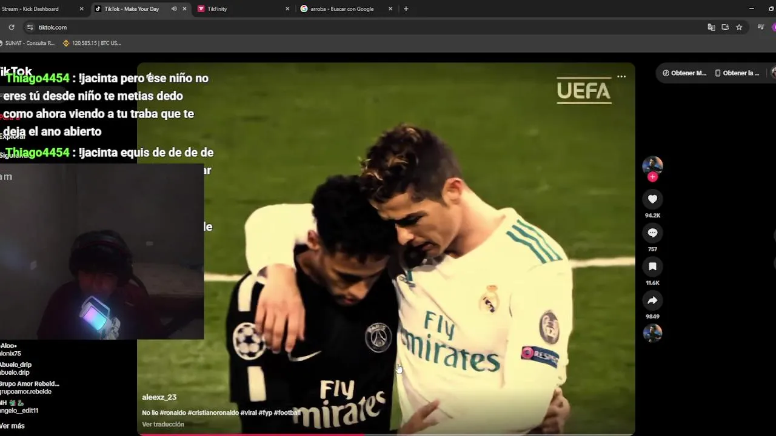Screen dimensions: 776x436
Task: Click the #fyp hashtag
Action: 266,412
